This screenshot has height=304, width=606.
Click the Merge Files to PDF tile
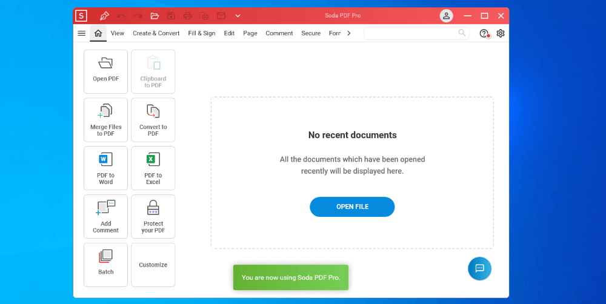coord(105,120)
